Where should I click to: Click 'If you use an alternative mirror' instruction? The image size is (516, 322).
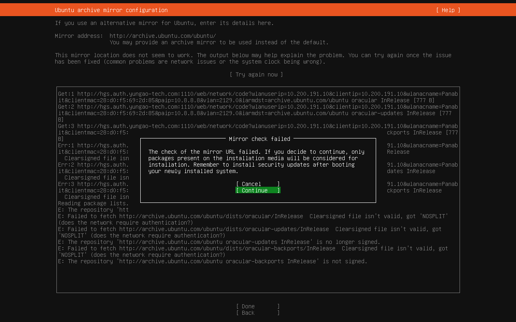tap(164, 23)
